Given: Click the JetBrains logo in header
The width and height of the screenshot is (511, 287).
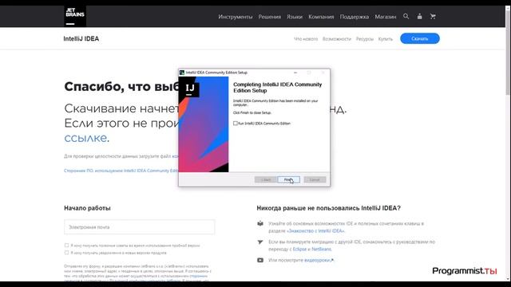Looking at the screenshot, I should pos(75,16).
